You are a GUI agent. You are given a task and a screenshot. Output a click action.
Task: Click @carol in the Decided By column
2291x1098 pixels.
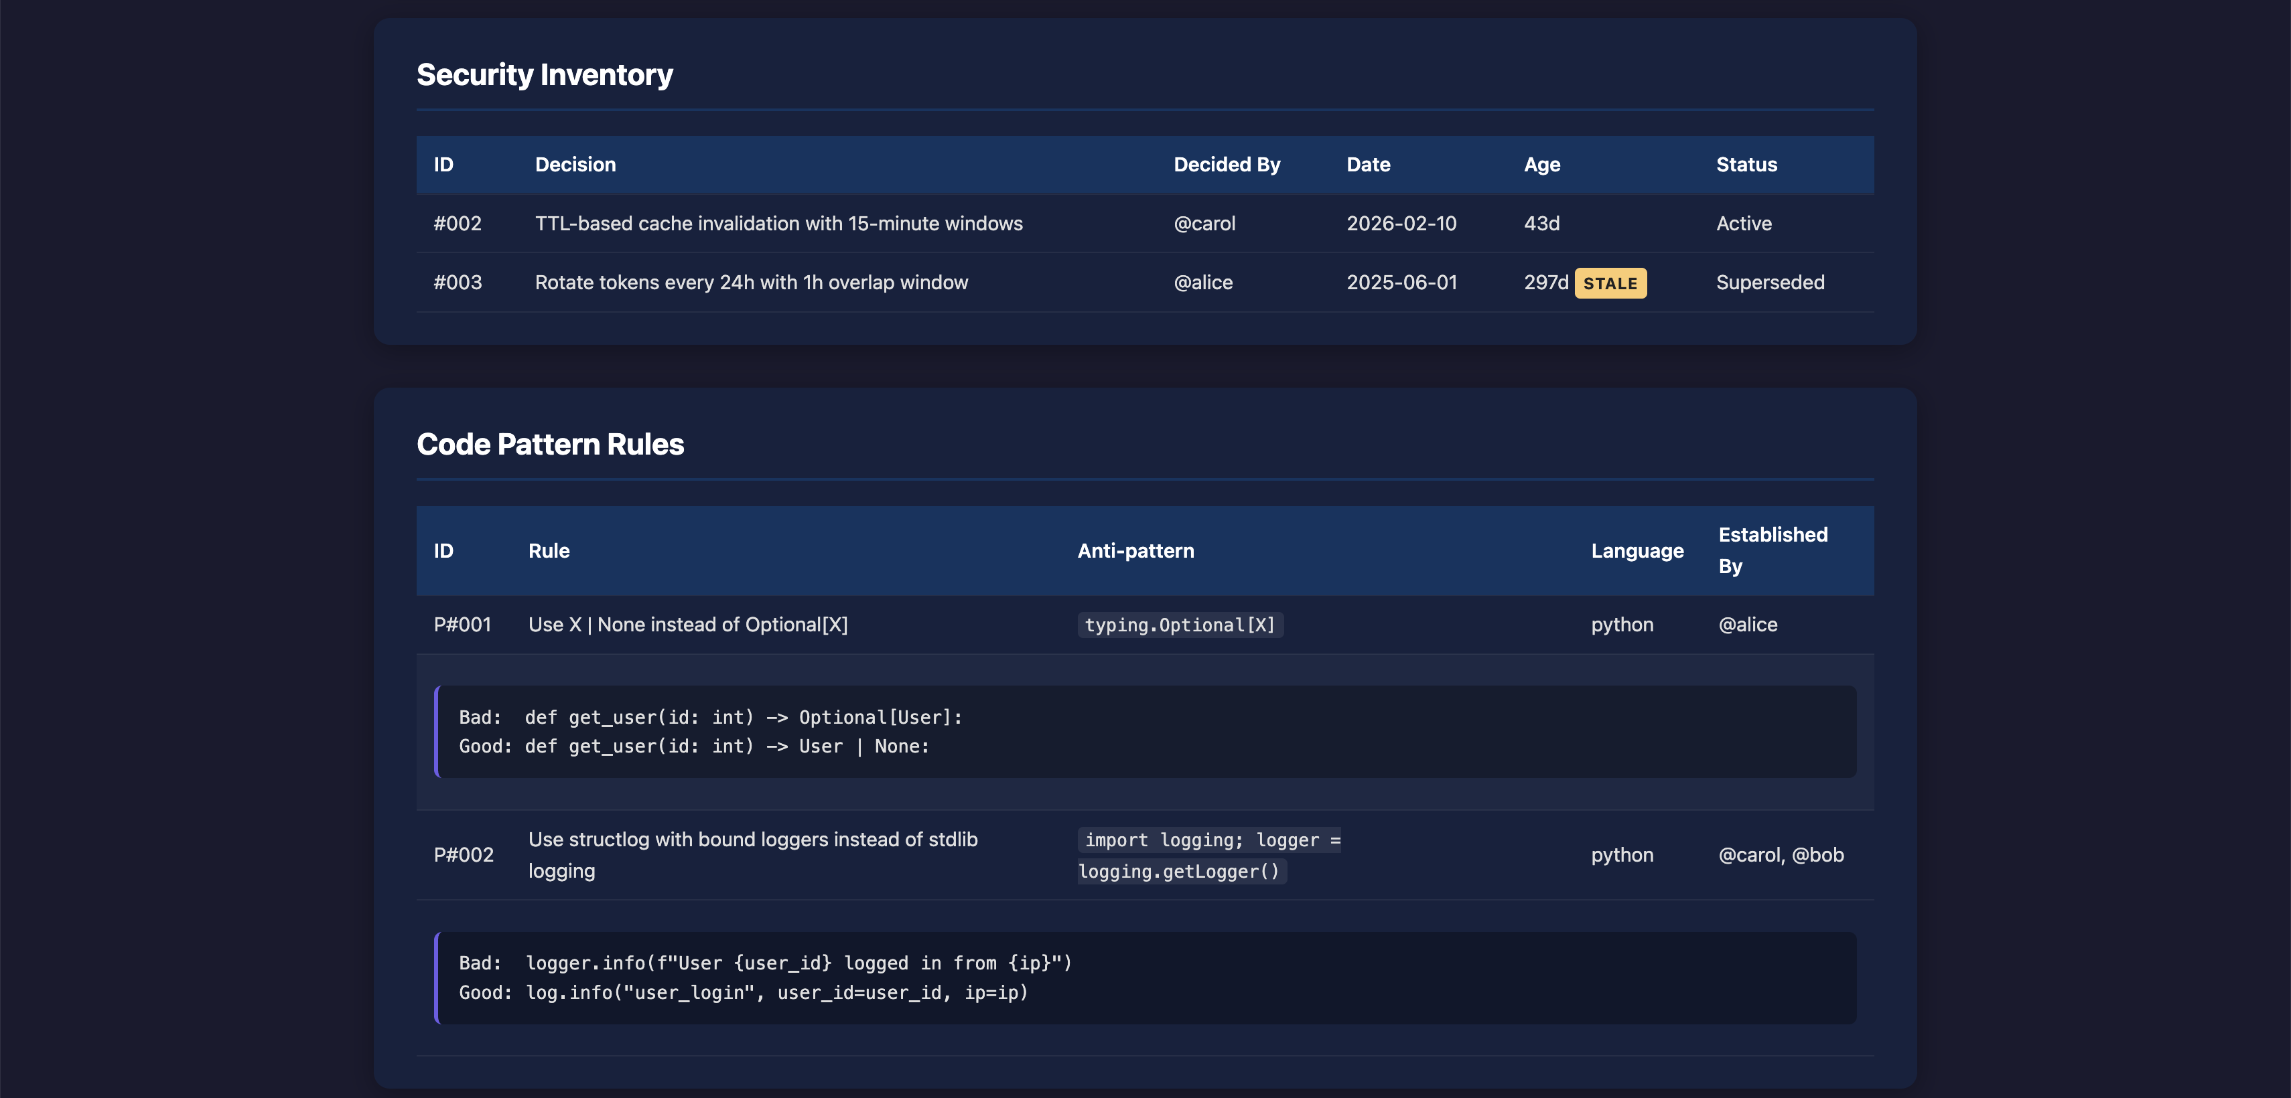[x=1204, y=223]
